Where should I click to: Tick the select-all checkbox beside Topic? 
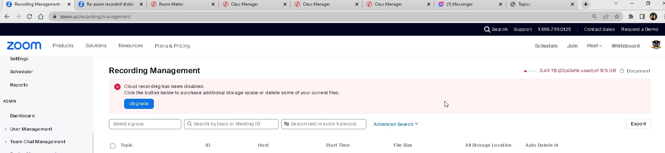coord(113,146)
